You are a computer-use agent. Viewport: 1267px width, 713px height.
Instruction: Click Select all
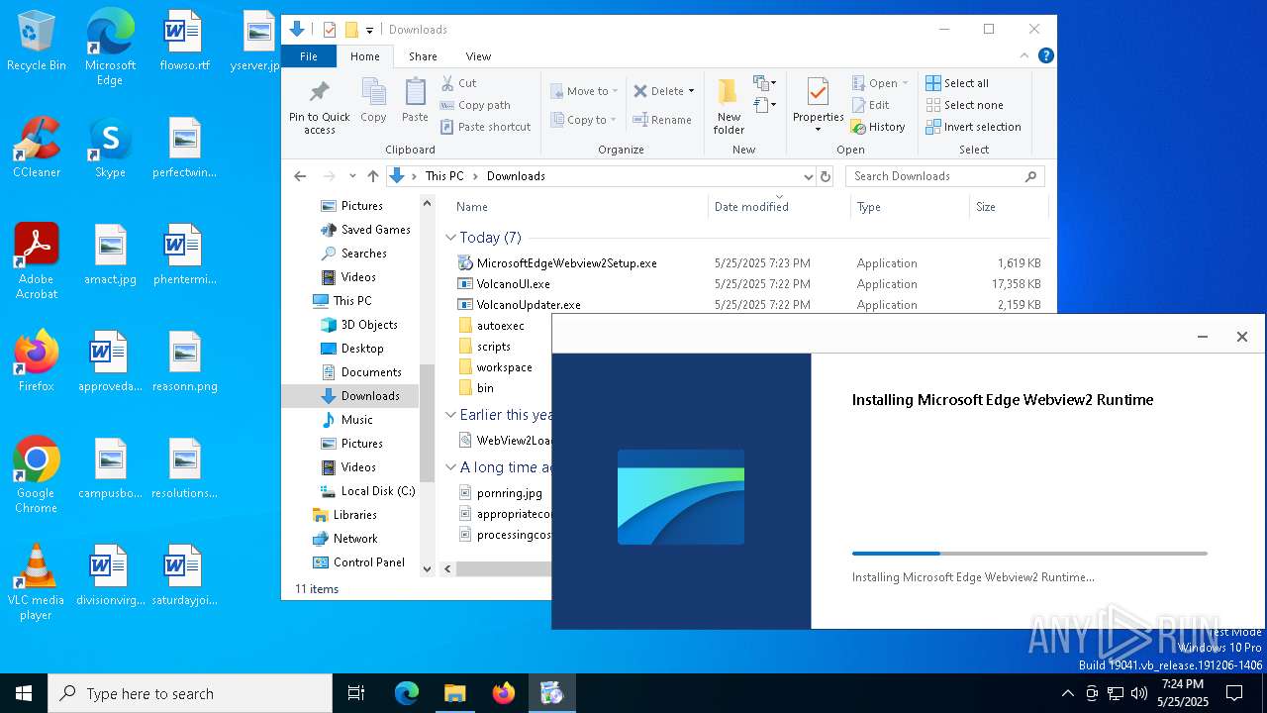pos(957,83)
